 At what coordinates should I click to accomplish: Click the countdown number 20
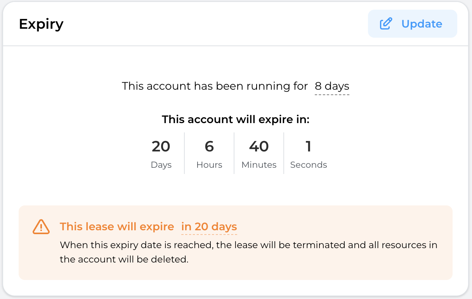[161, 146]
